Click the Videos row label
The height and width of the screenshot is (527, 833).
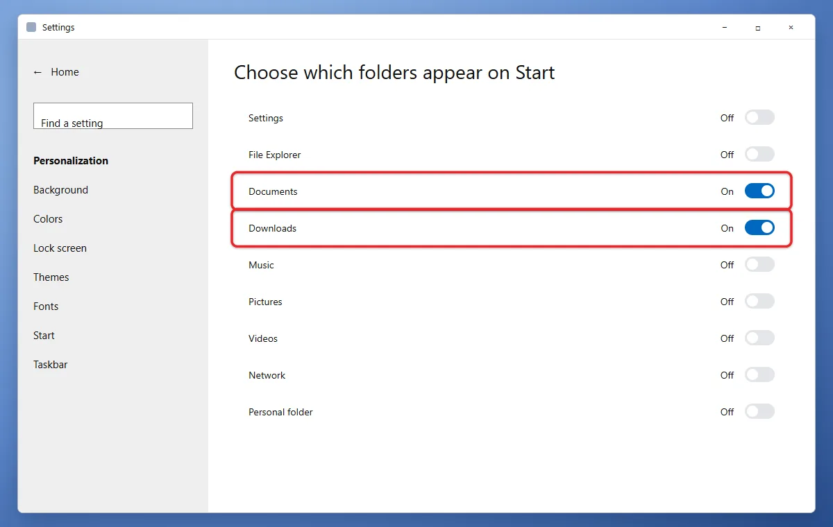[x=263, y=338]
